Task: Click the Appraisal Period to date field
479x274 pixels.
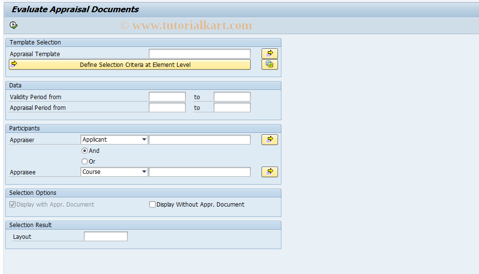Action: [232, 107]
